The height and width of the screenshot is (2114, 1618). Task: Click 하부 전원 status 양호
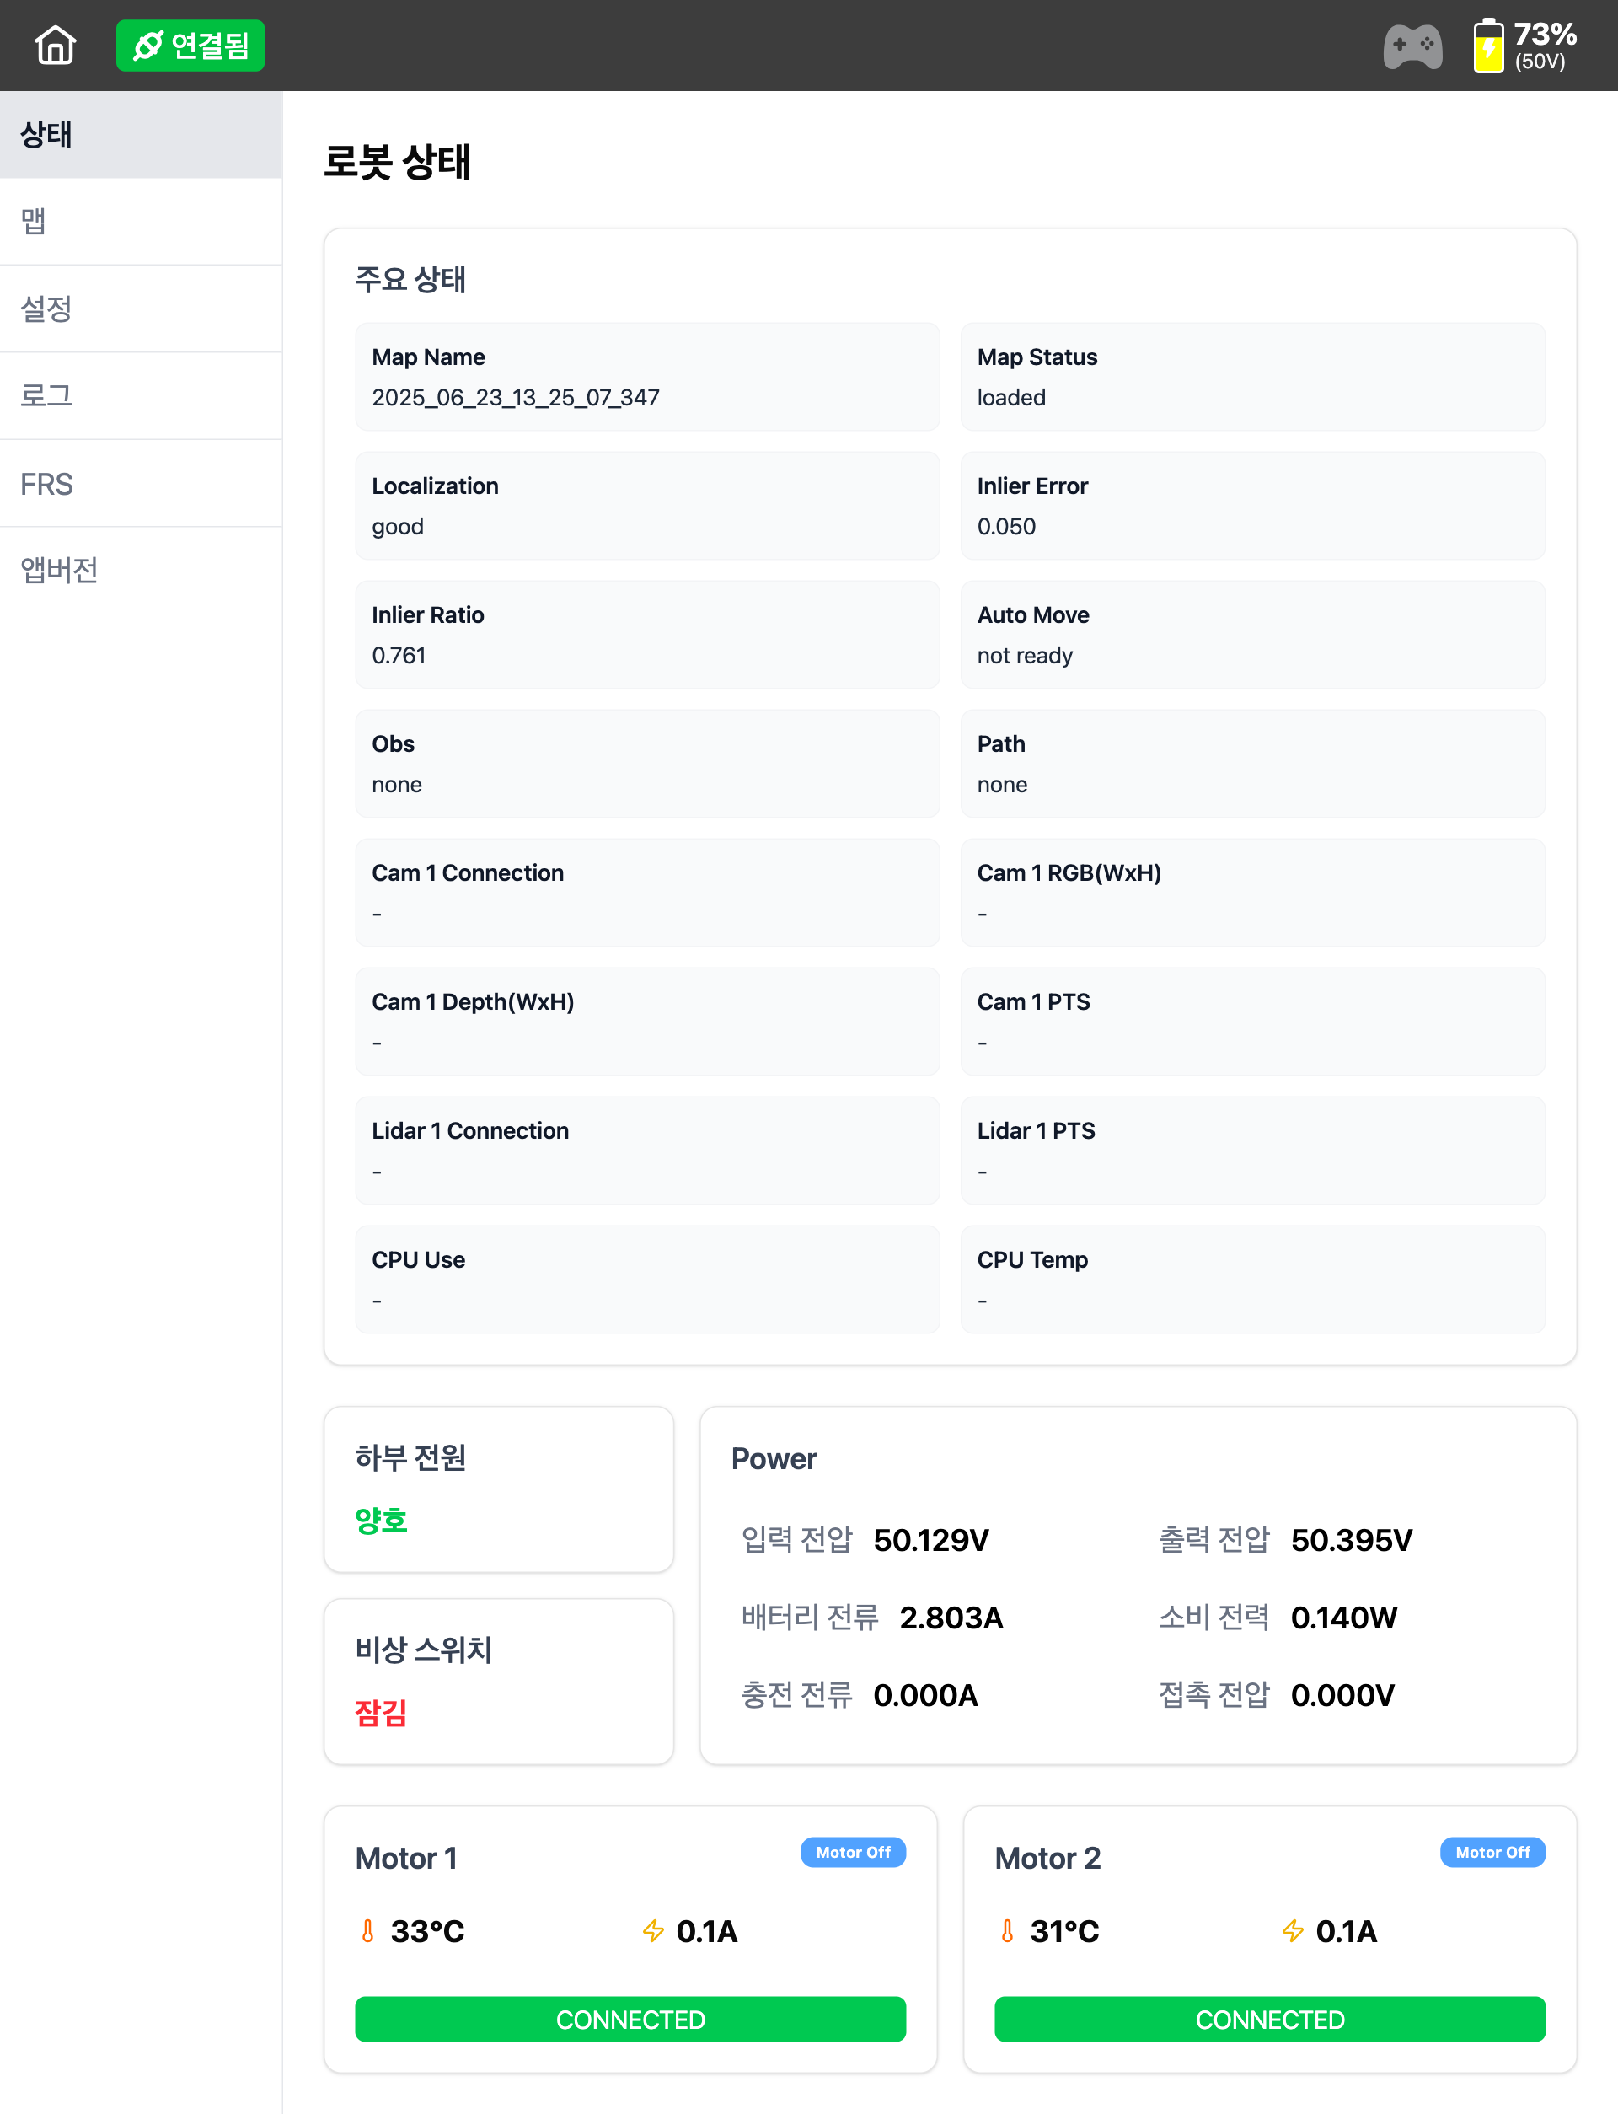click(382, 1521)
